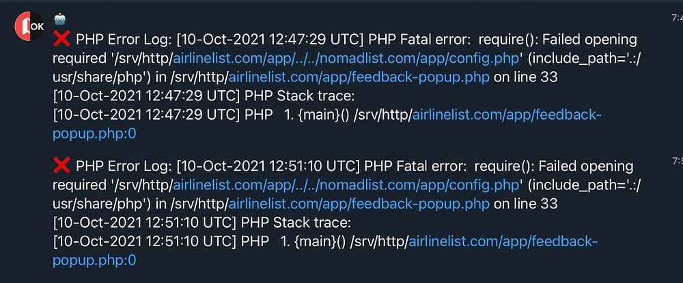Open 'popup.php:0' stack trace link in 12:47:29 message
The width and height of the screenshot is (683, 283).
94,134
